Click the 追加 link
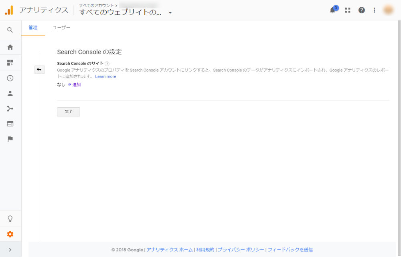The image size is (401, 257). click(77, 84)
